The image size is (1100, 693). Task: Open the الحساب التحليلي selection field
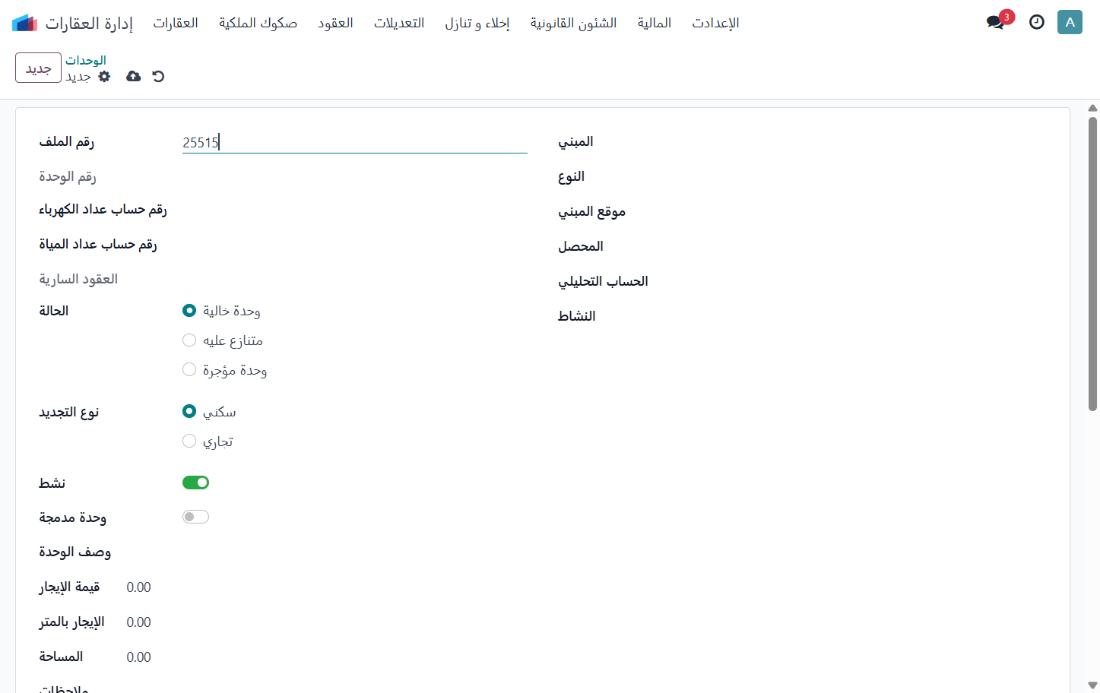[x=874, y=281]
